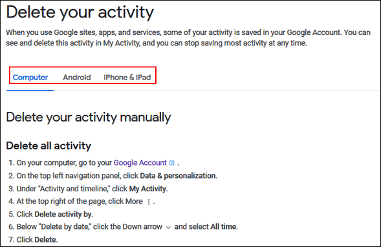The image size is (381, 247).
Task: Click the bold 'Delete activity by' text
Action: click(x=63, y=214)
